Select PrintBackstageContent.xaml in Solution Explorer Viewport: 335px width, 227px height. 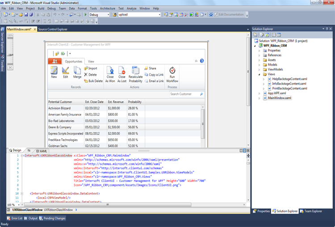pos(289,88)
